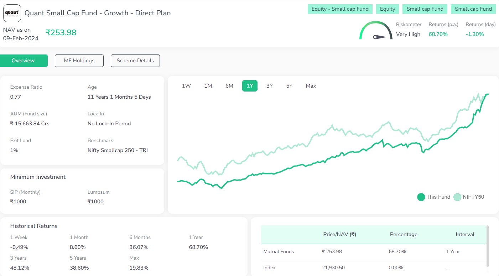The image size is (499, 276).
Task: Click 3 Years return 48.12%
Action: pyautogui.click(x=20, y=268)
